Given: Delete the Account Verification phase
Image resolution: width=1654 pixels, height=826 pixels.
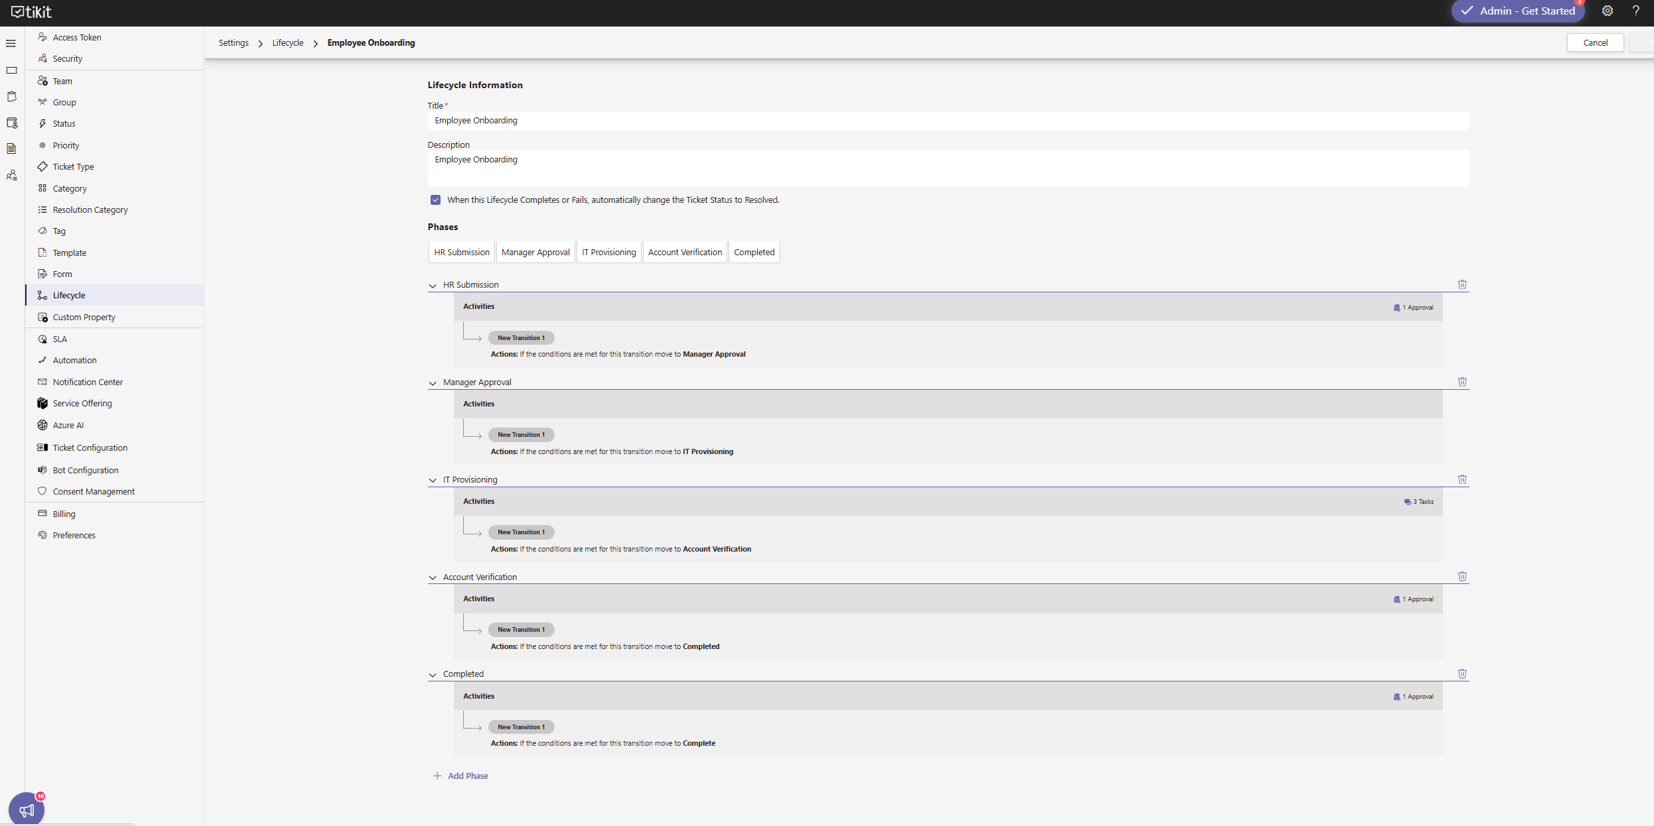Looking at the screenshot, I should (1462, 577).
